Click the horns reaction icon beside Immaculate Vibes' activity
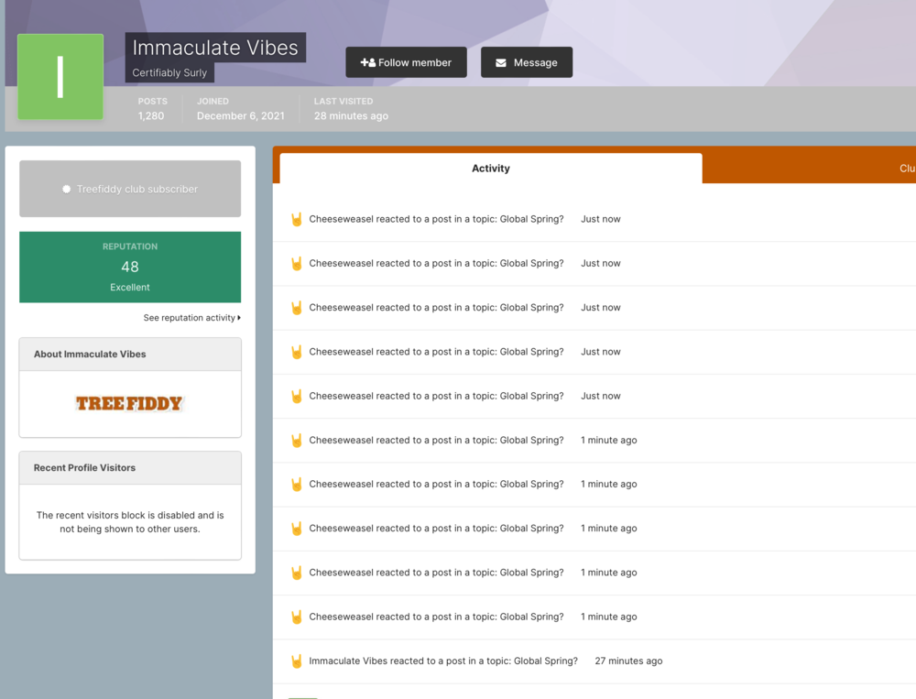Viewport: 916px width, 699px height. coord(296,661)
